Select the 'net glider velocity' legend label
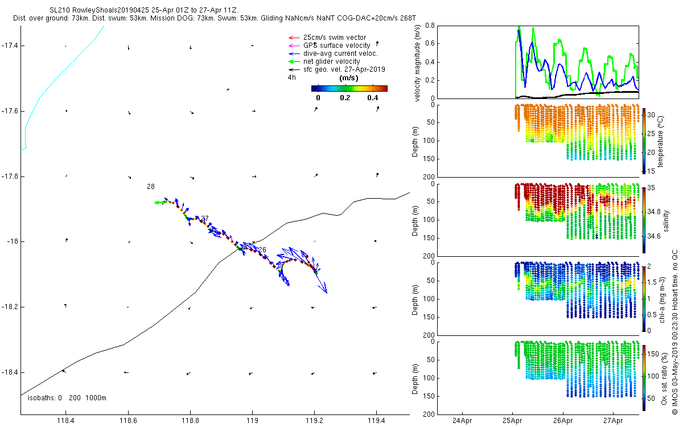The image size is (683, 427). (332, 61)
